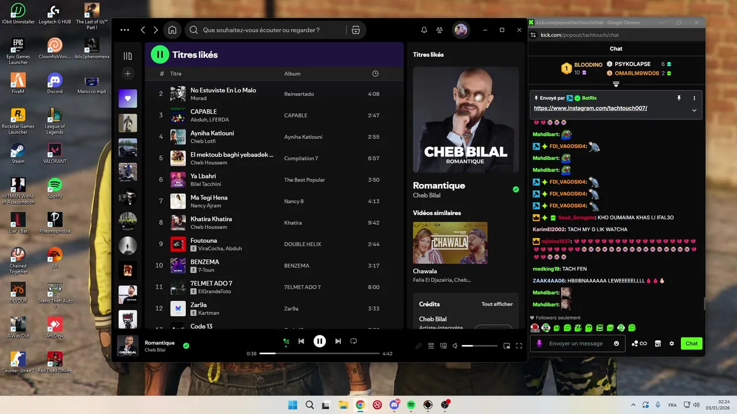Open the artist link ElGrandeToto
The width and height of the screenshot is (737, 414).
215,292
